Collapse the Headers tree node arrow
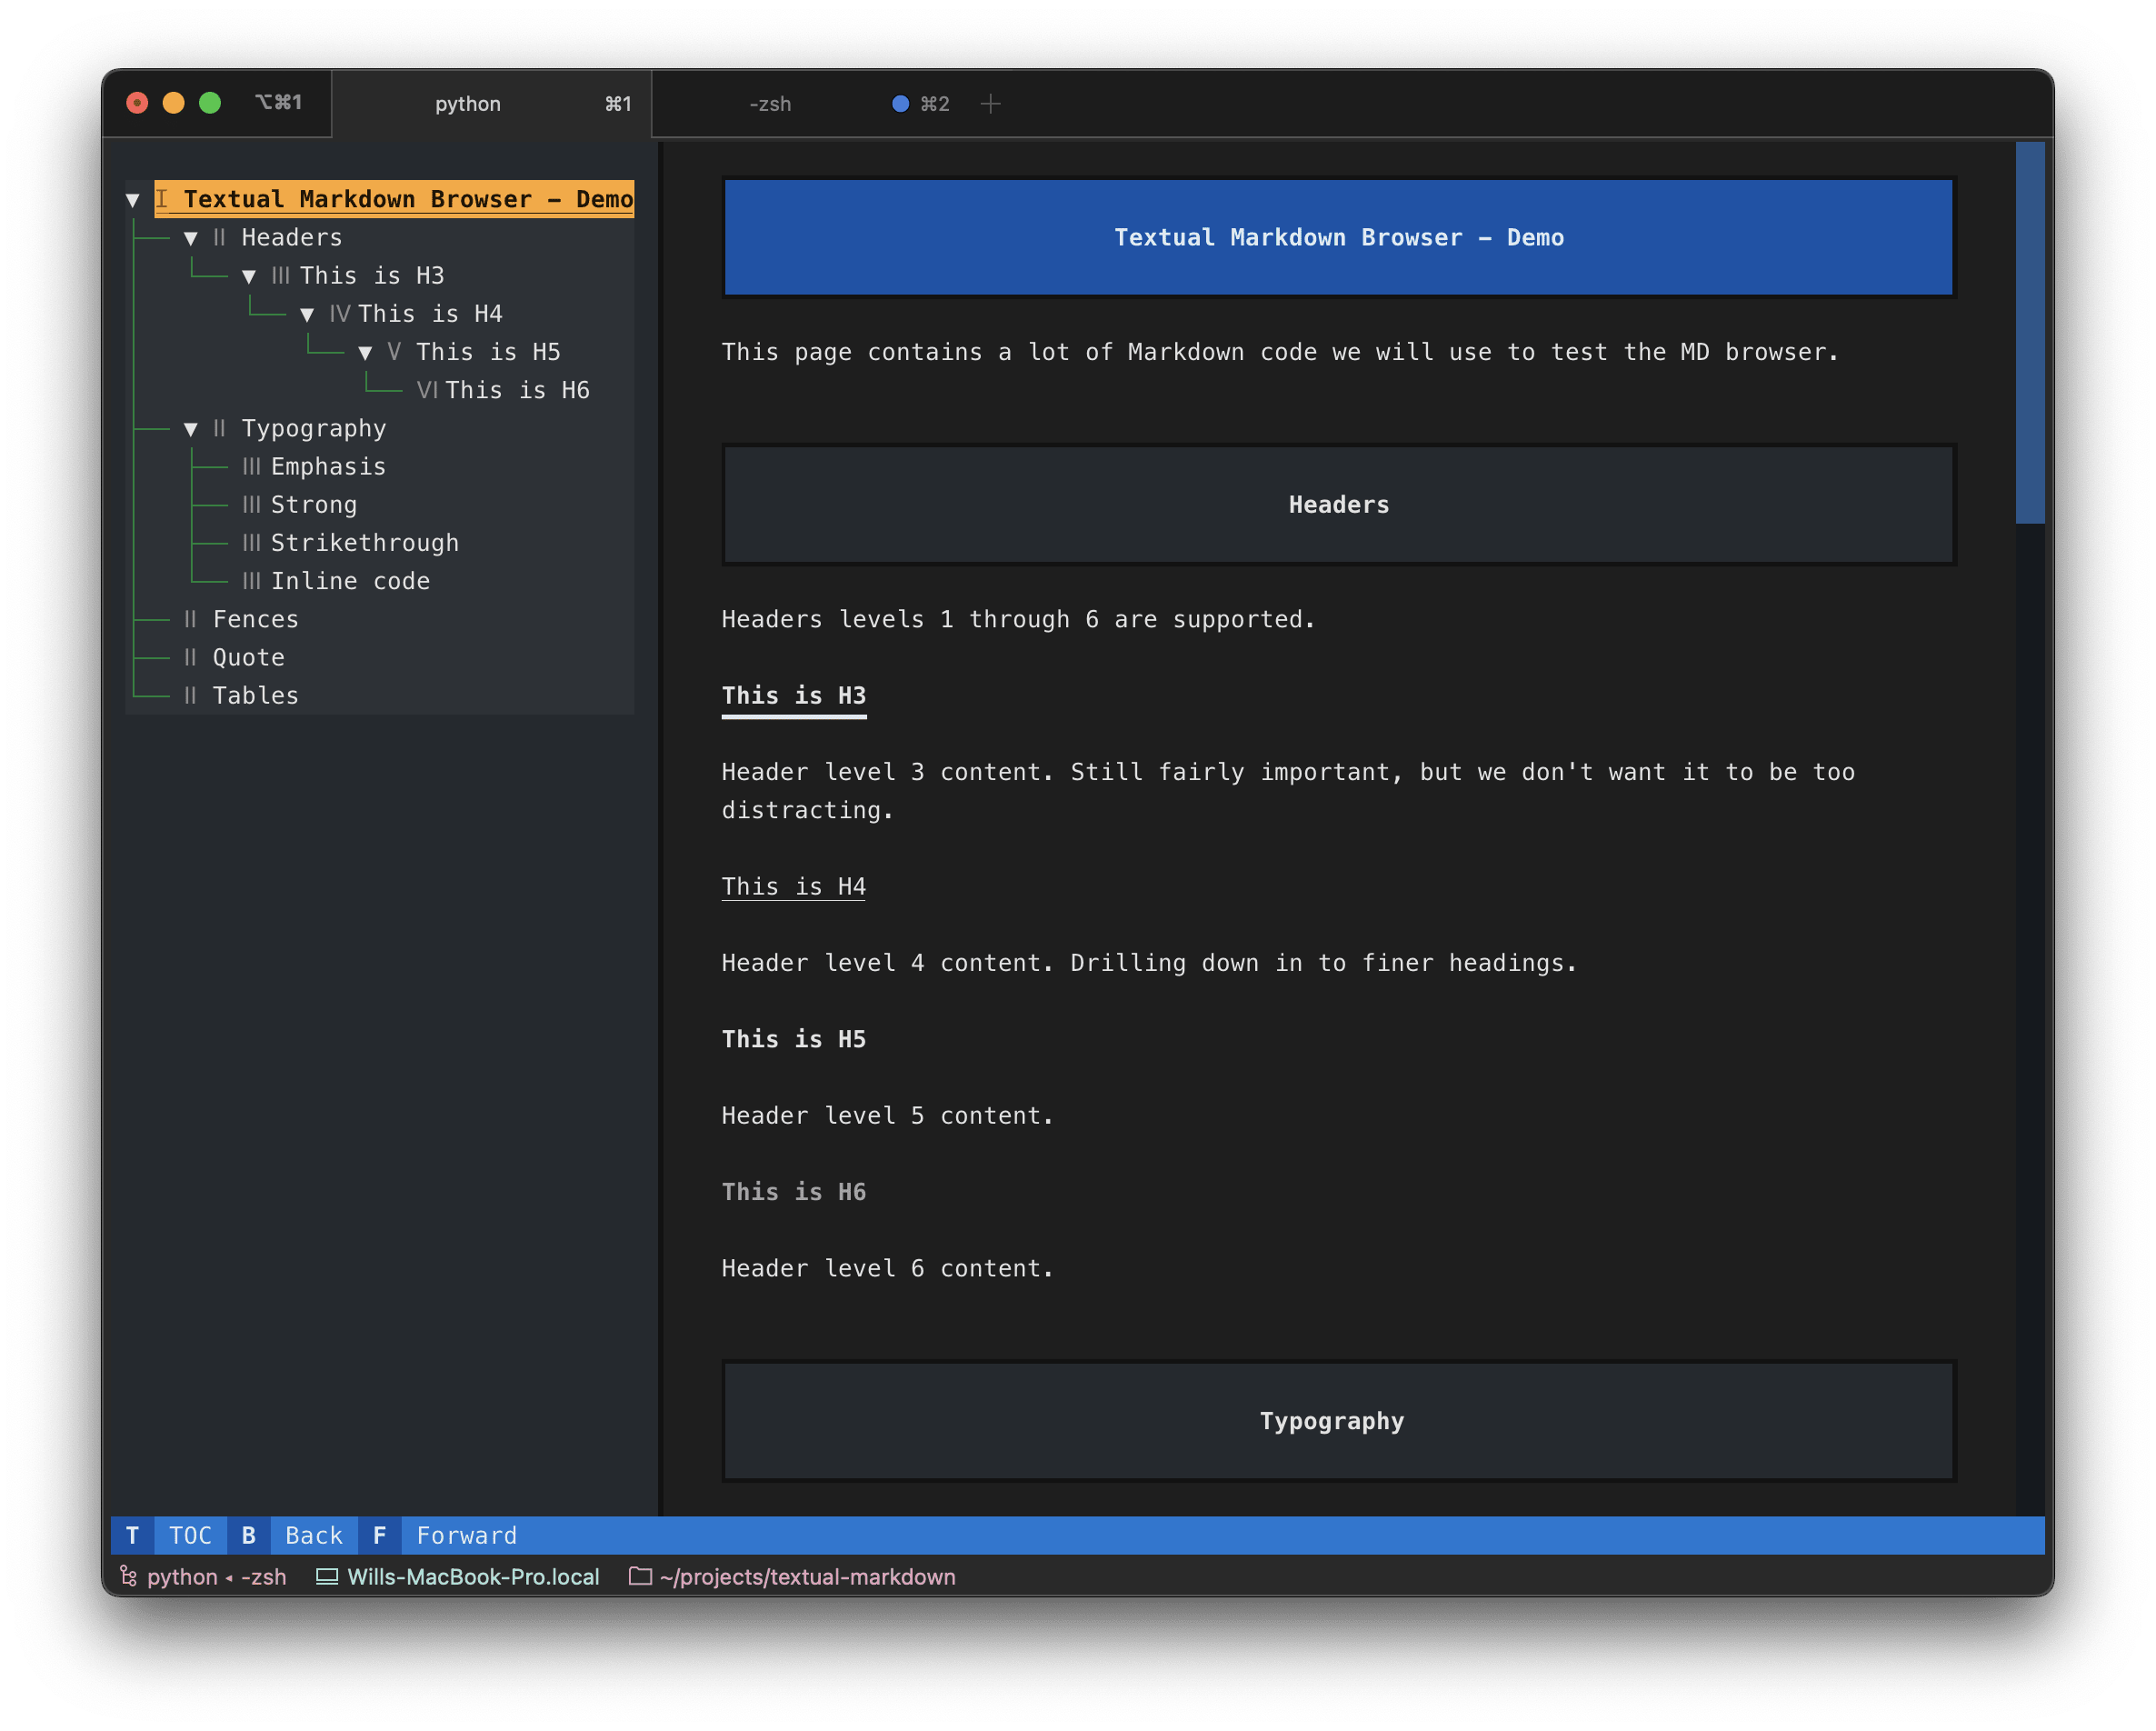This screenshot has height=1731, width=2156. pyautogui.click(x=190, y=238)
